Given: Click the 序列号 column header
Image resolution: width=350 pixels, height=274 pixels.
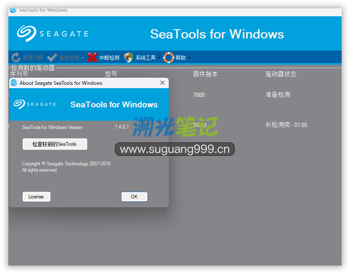Looking at the screenshot, I should click(x=19, y=74).
